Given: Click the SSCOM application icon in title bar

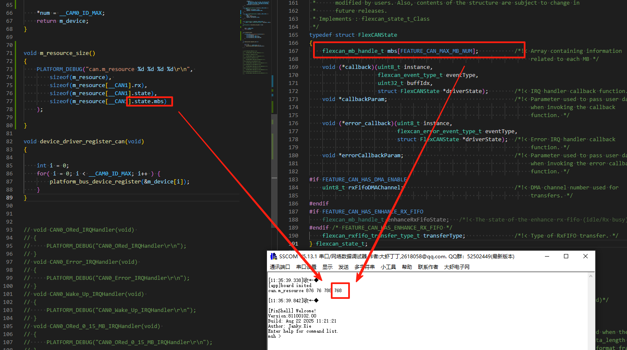Looking at the screenshot, I should [274, 256].
